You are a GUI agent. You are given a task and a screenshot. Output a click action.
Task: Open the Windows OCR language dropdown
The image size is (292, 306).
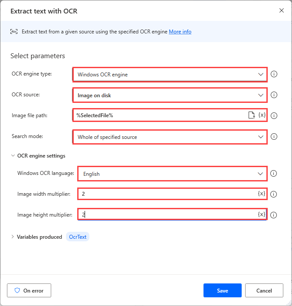tap(172, 174)
